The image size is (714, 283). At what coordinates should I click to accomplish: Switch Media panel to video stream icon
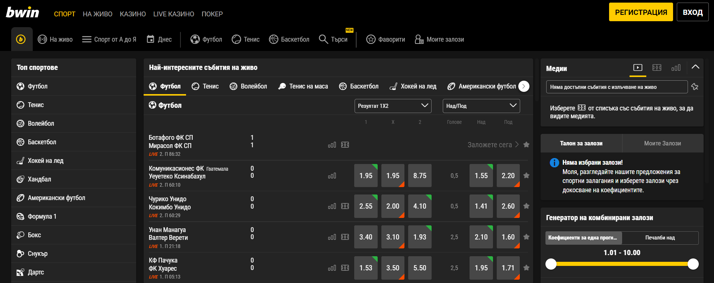[x=638, y=67]
